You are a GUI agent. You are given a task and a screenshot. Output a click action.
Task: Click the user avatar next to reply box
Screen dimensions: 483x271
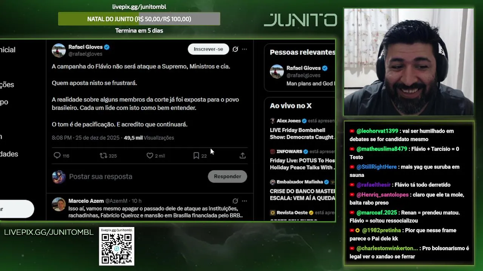(x=58, y=177)
